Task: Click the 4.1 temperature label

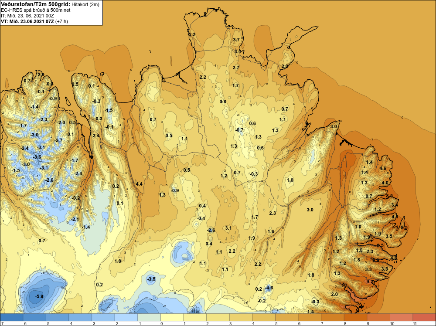Action: pos(395,217)
